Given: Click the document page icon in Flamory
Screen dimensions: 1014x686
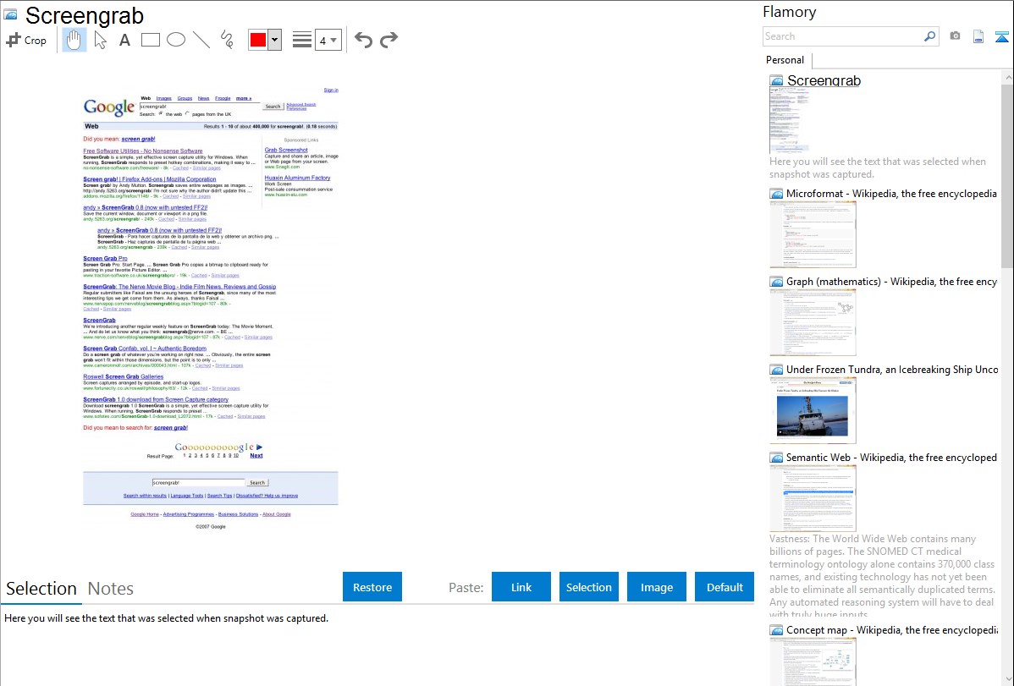Looking at the screenshot, I should tap(978, 36).
